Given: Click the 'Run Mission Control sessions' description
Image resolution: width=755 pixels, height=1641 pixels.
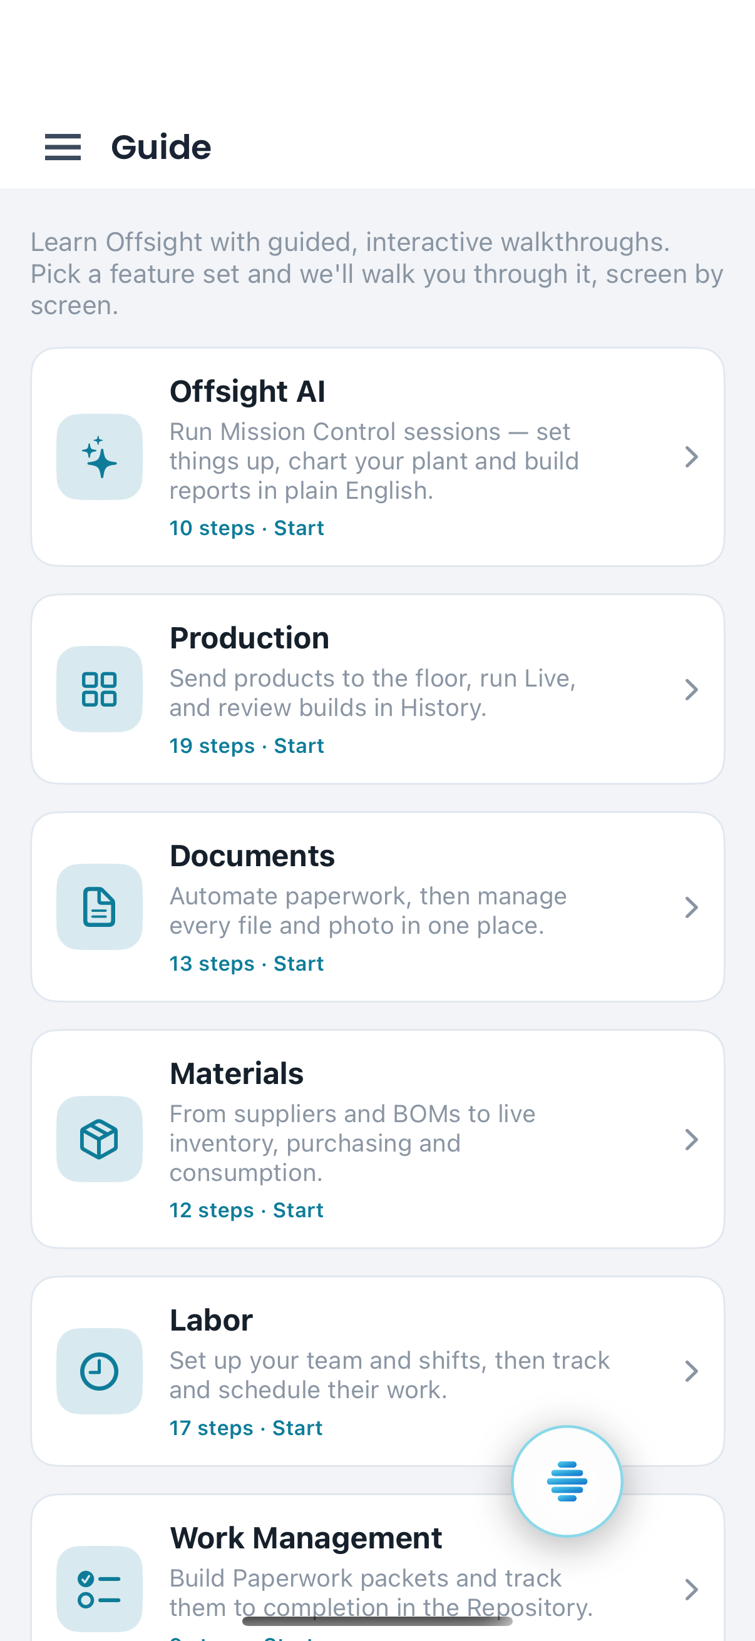Looking at the screenshot, I should tap(374, 461).
